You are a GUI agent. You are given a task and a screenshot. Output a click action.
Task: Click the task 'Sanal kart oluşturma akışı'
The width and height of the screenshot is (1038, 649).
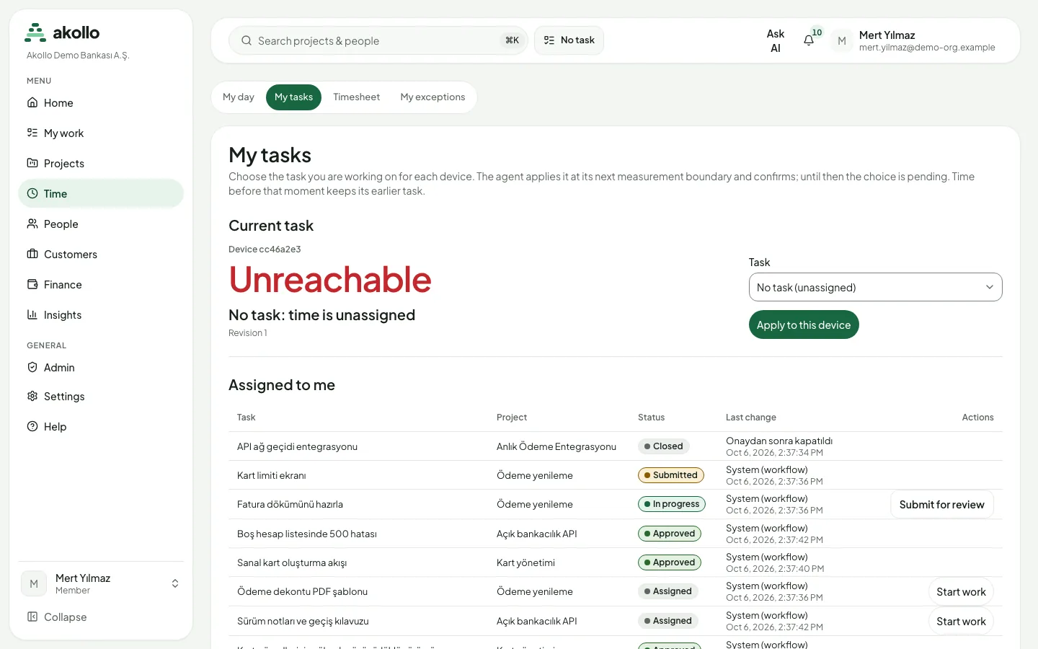292,563
